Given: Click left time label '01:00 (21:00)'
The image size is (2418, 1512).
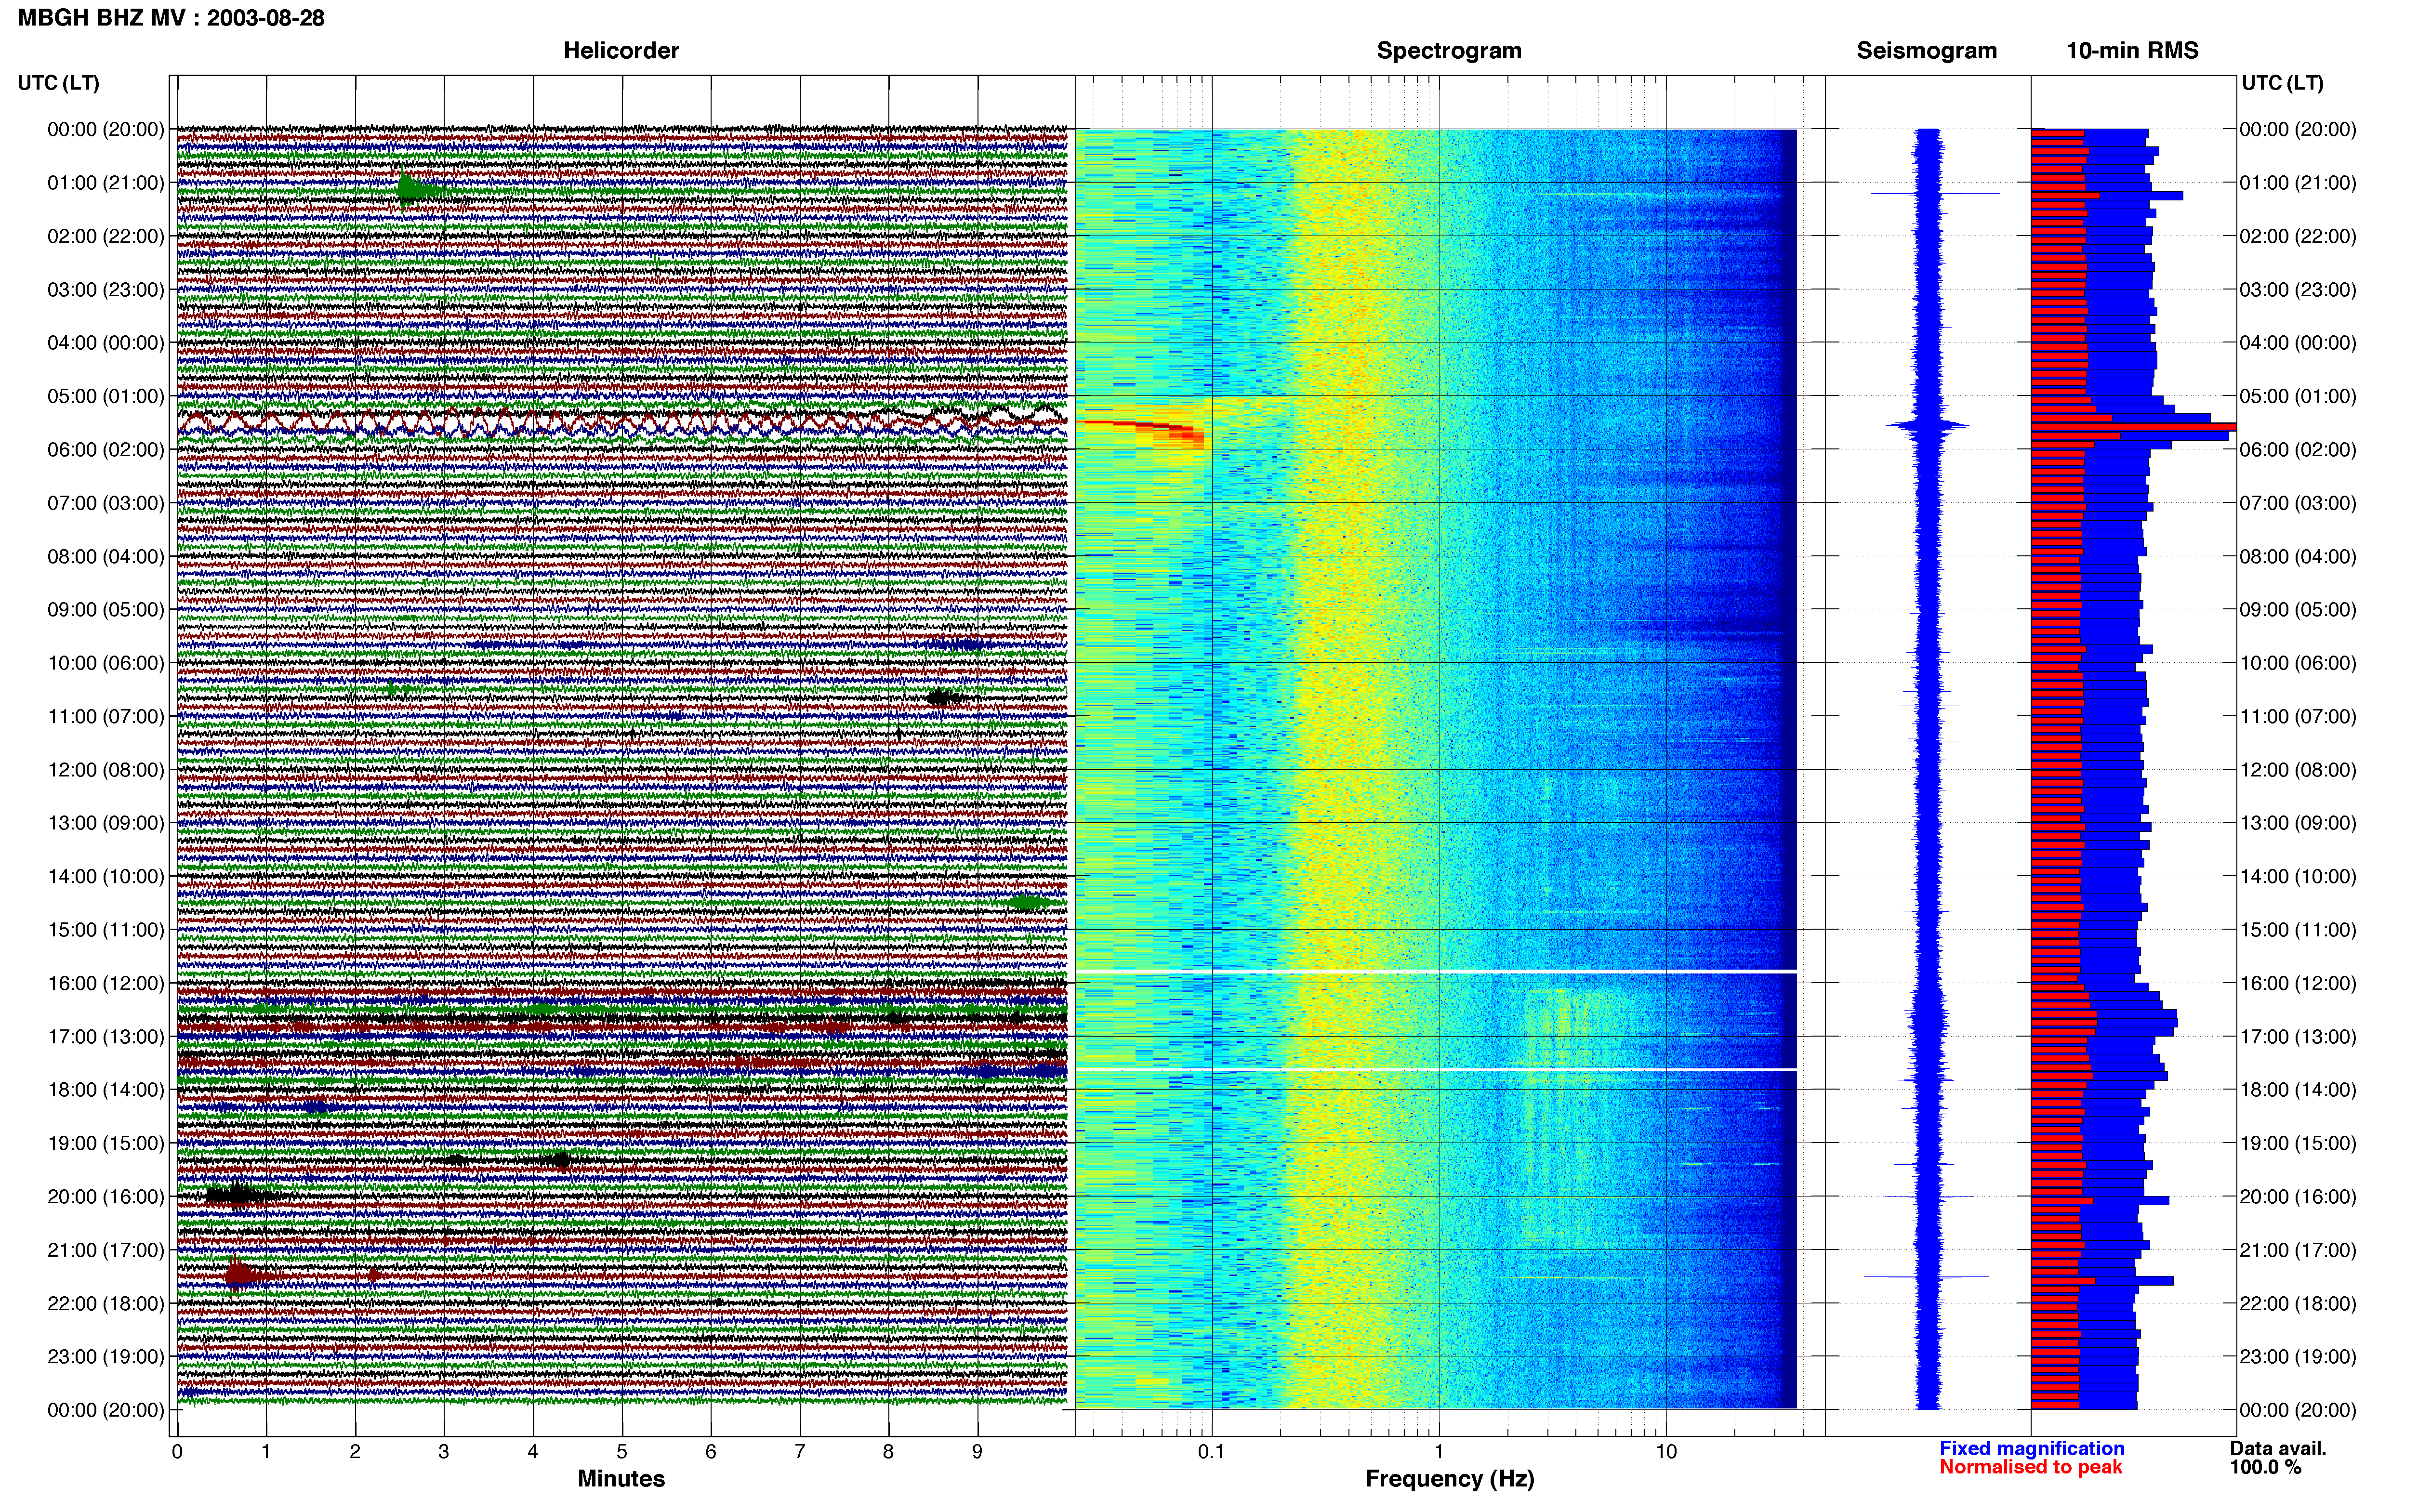Looking at the screenshot, I should click(x=105, y=183).
